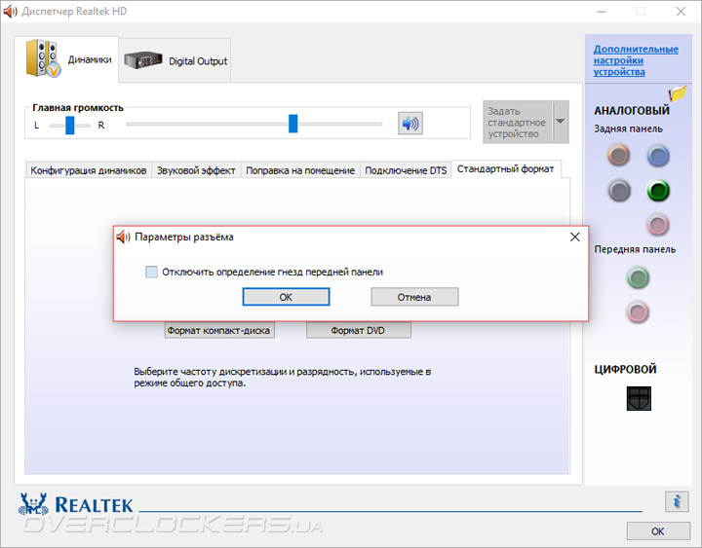Click the Формат компакт-диска button

click(x=219, y=330)
